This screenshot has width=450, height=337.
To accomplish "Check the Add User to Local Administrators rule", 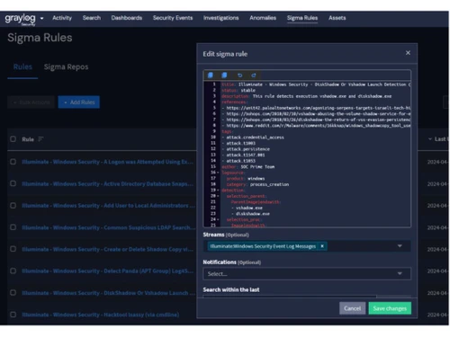I will click(13, 206).
